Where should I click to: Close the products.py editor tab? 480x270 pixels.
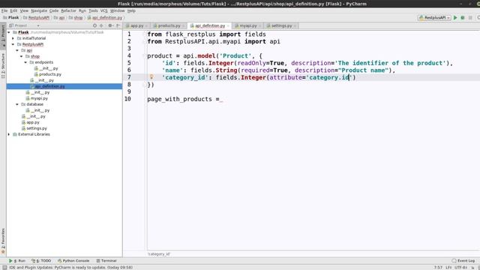pos(183,26)
